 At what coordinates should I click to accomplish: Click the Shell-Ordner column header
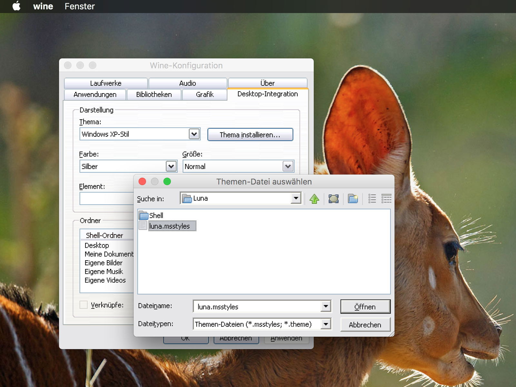pyautogui.click(x=107, y=235)
